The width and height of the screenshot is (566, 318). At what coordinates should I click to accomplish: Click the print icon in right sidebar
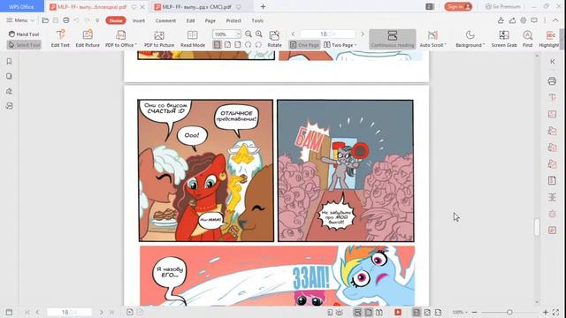click(x=552, y=80)
